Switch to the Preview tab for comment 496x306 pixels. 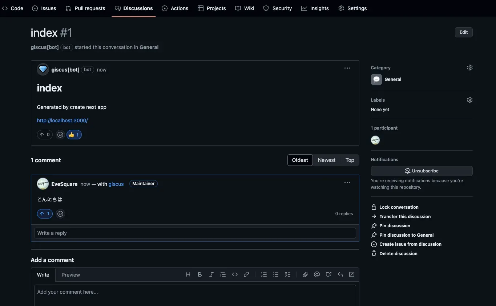tap(71, 275)
